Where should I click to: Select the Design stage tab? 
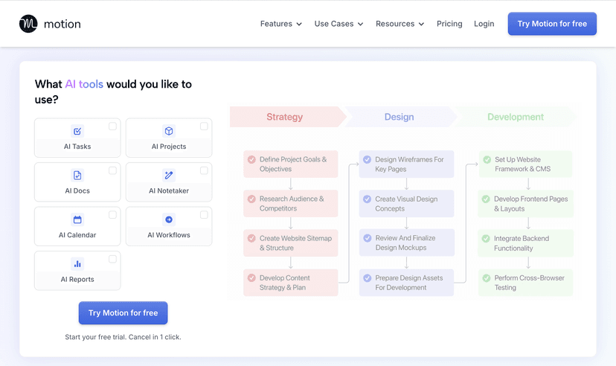400,117
